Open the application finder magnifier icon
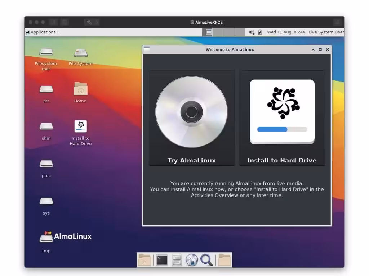 click(x=206, y=260)
